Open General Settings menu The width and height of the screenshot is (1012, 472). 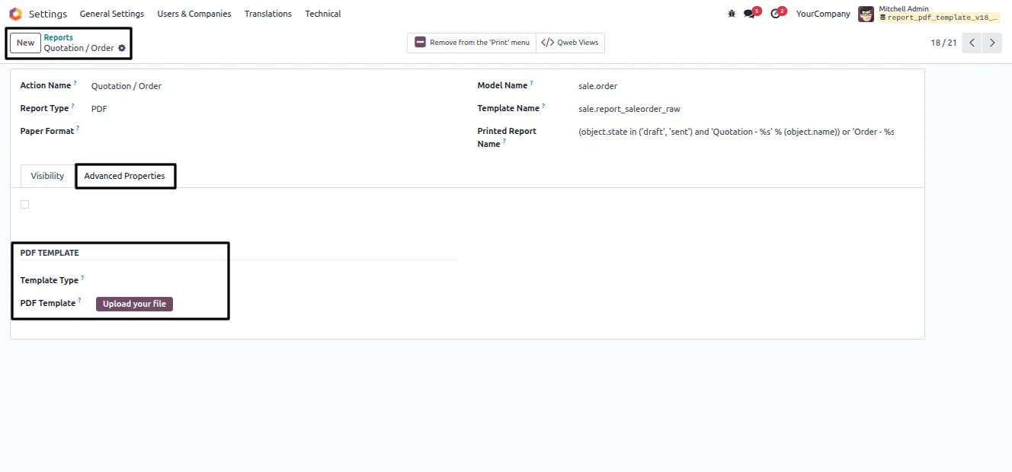(112, 14)
